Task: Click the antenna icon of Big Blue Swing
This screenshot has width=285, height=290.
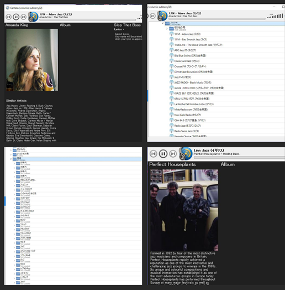Action: pyautogui.click(x=171, y=55)
